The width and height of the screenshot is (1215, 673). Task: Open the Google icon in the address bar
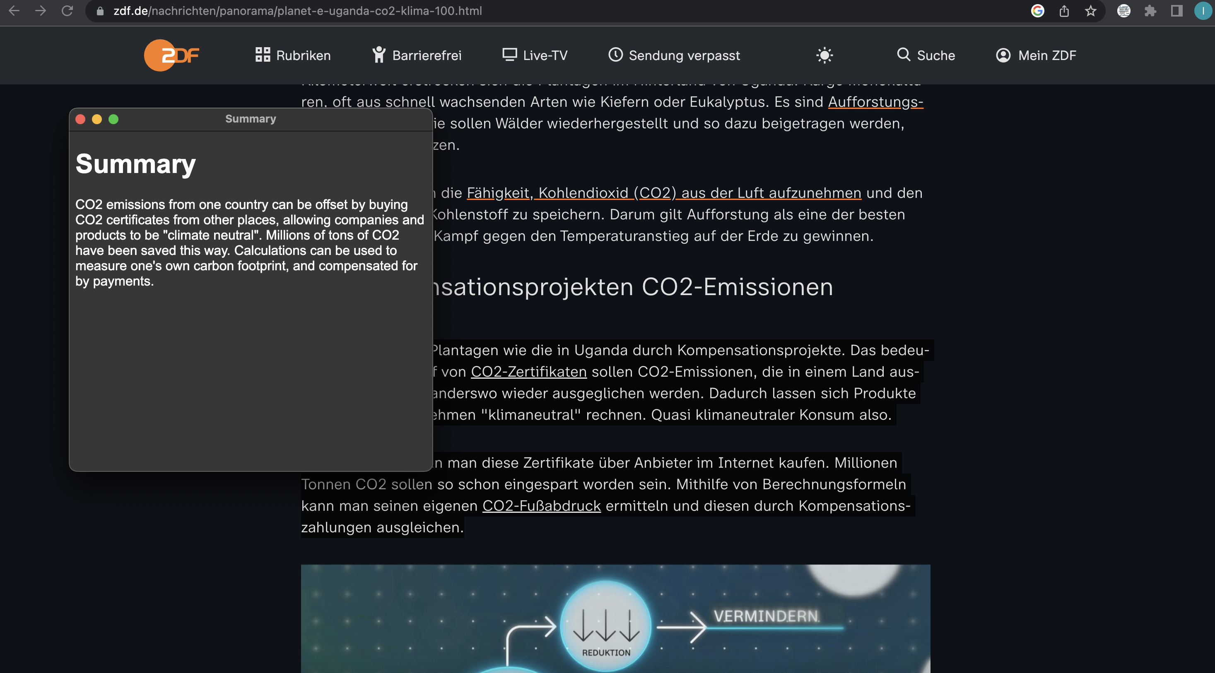point(1038,11)
